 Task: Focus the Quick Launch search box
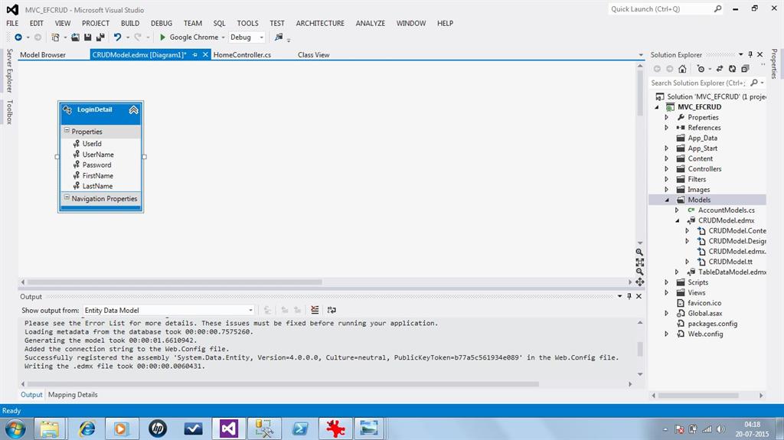[x=665, y=9]
